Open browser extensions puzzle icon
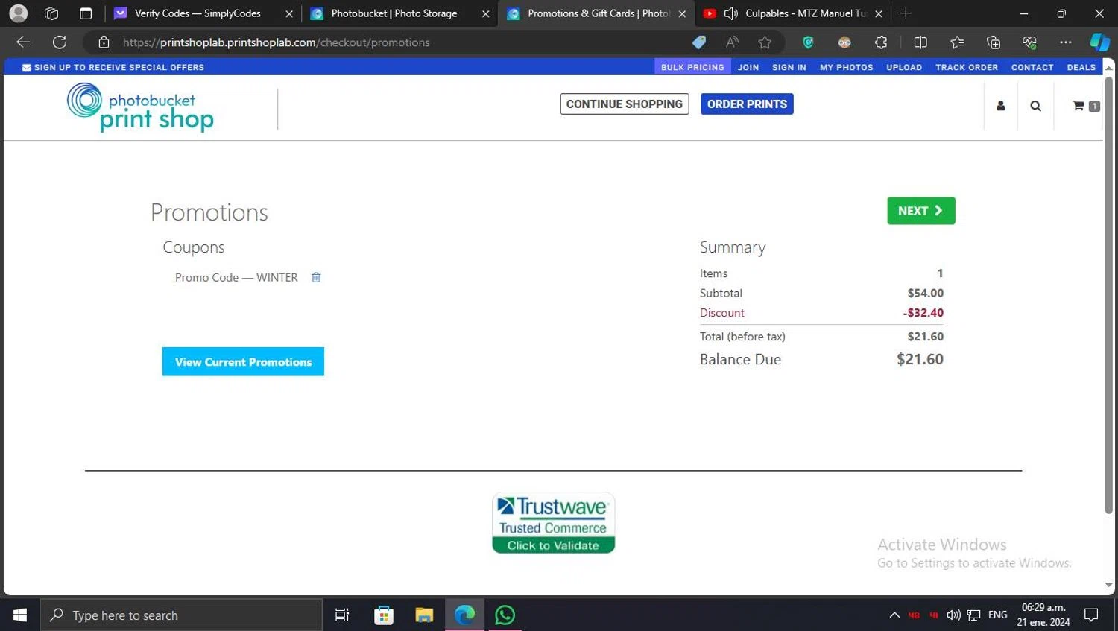This screenshot has height=631, width=1118. (x=881, y=42)
